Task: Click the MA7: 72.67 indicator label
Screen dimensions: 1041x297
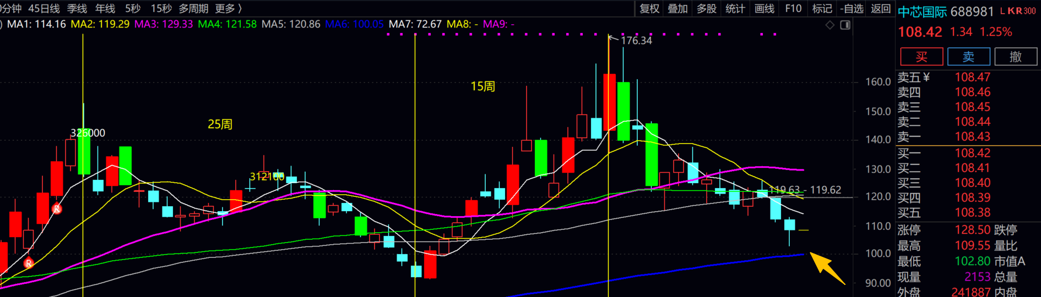Action: 415,24
